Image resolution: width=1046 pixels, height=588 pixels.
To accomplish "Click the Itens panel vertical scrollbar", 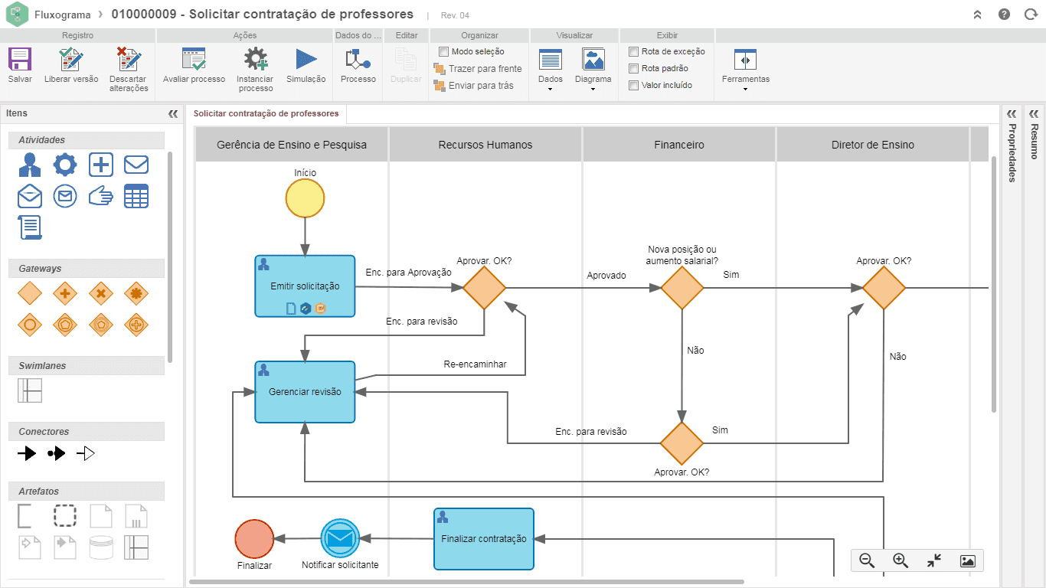I will [x=170, y=256].
